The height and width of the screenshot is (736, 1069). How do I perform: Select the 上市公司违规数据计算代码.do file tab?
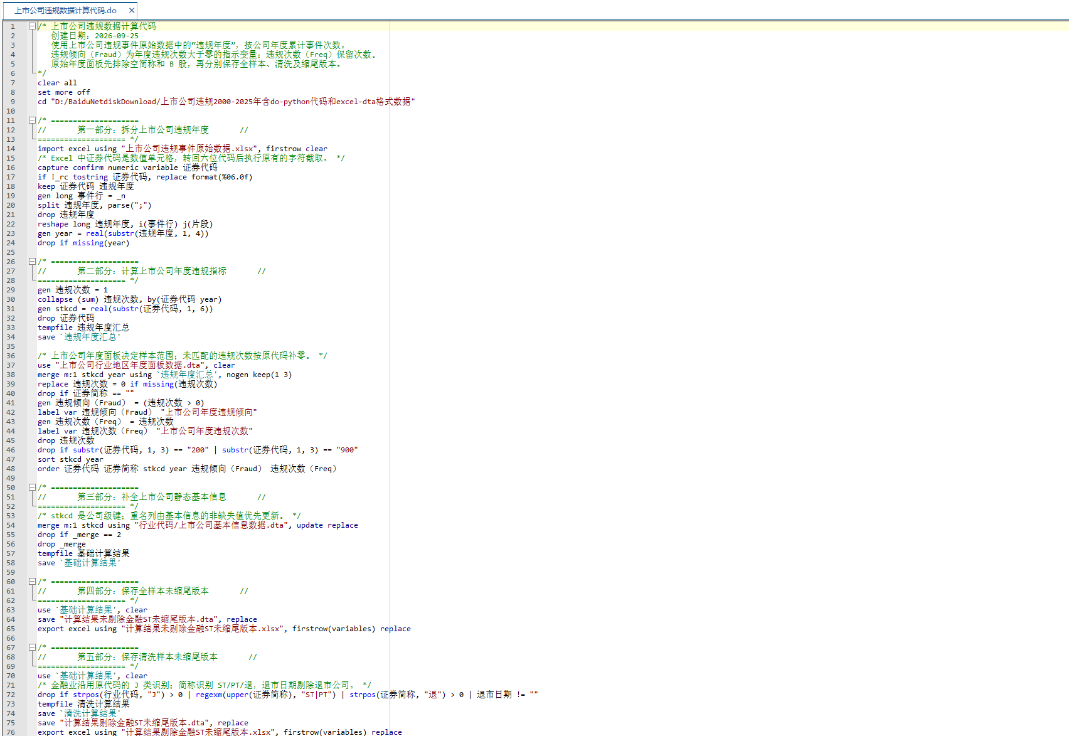(x=66, y=10)
